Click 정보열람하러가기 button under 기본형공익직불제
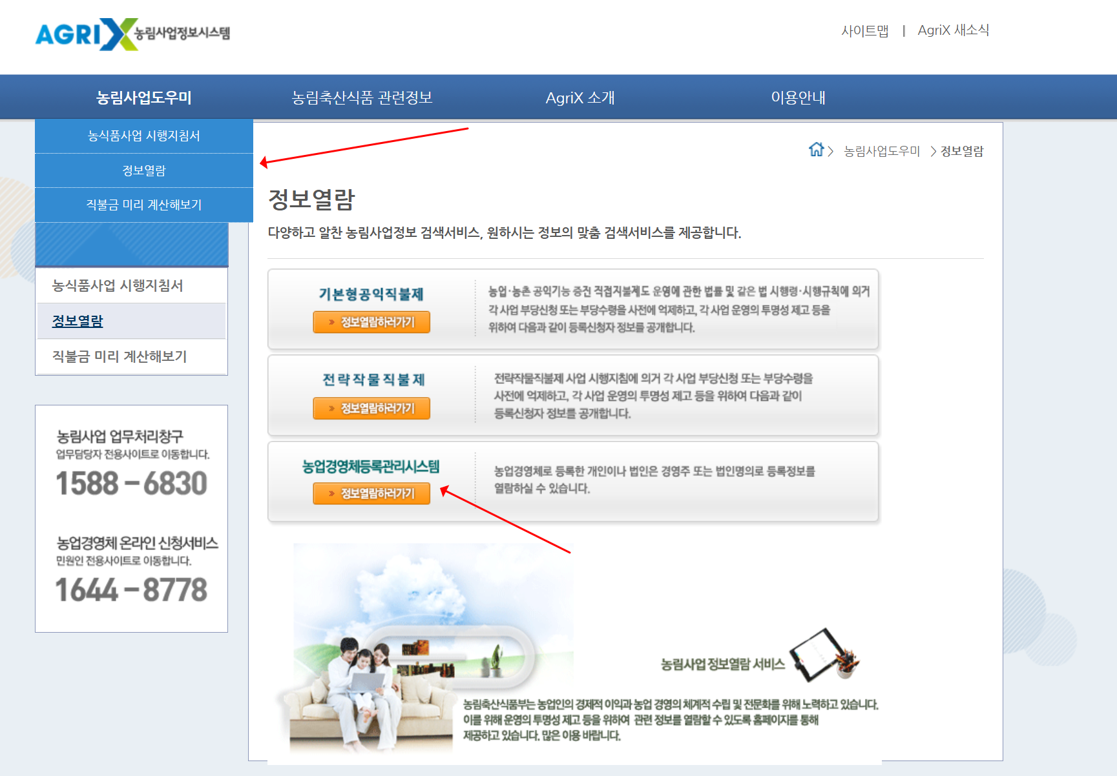 point(371,322)
